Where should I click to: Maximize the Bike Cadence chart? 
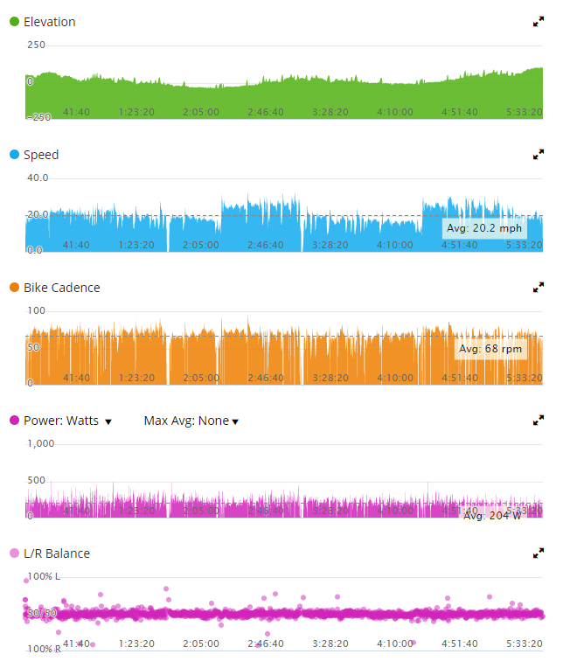pyautogui.click(x=539, y=288)
